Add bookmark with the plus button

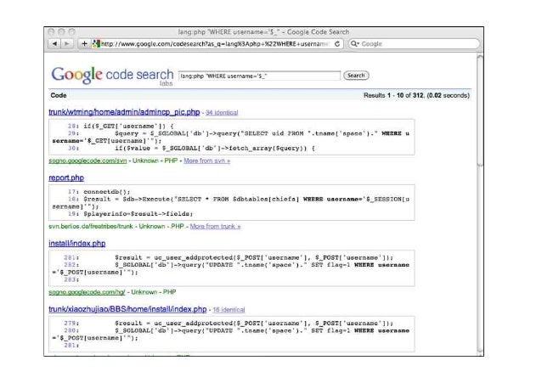coord(84,44)
